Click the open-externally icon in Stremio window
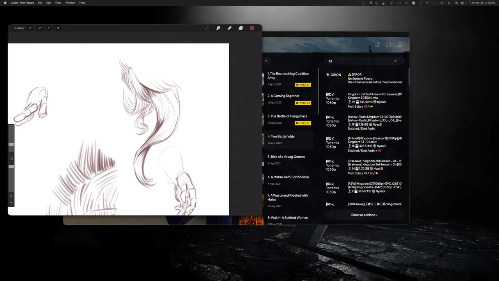The image size is (499, 281). [x=377, y=45]
